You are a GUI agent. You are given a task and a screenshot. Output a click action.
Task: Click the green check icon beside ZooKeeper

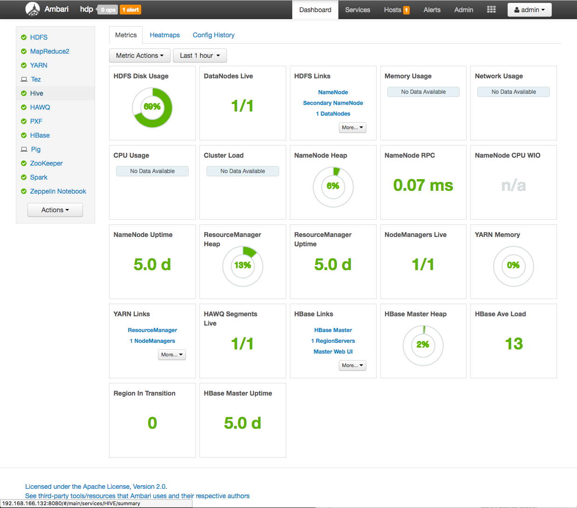click(24, 163)
